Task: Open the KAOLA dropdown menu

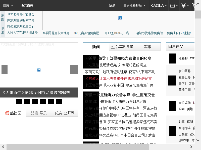Action: coord(159,5)
